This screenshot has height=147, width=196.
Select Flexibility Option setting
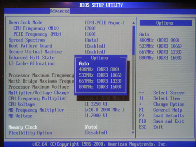click(30, 133)
